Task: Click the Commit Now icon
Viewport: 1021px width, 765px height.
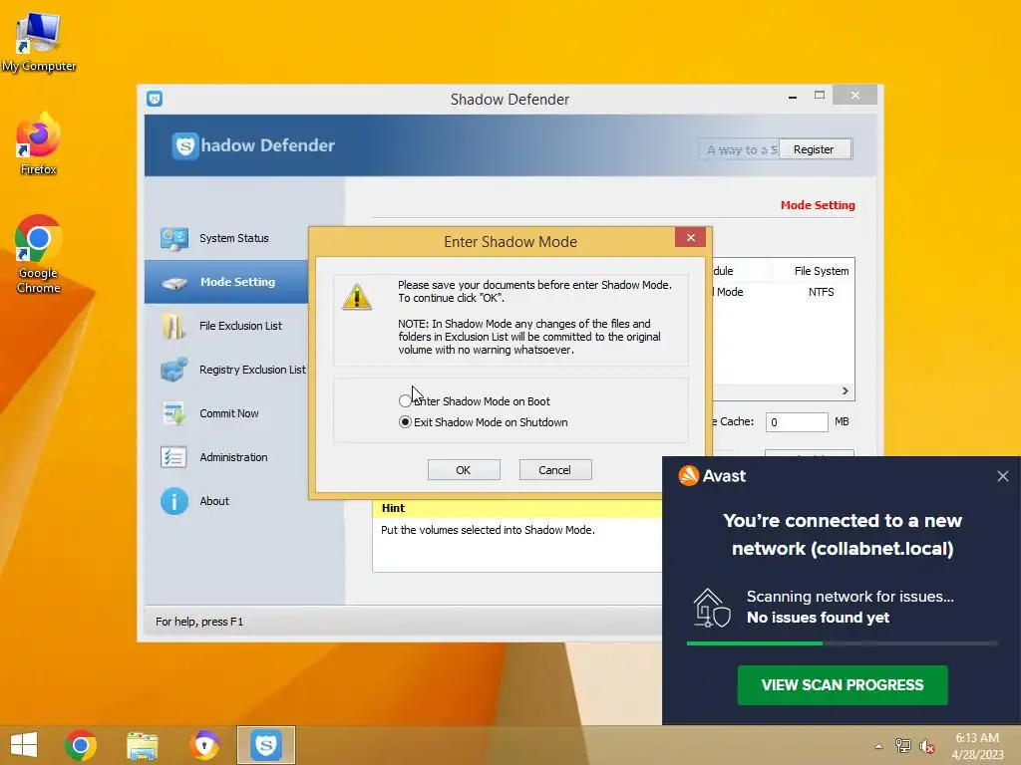Action: pyautogui.click(x=173, y=413)
